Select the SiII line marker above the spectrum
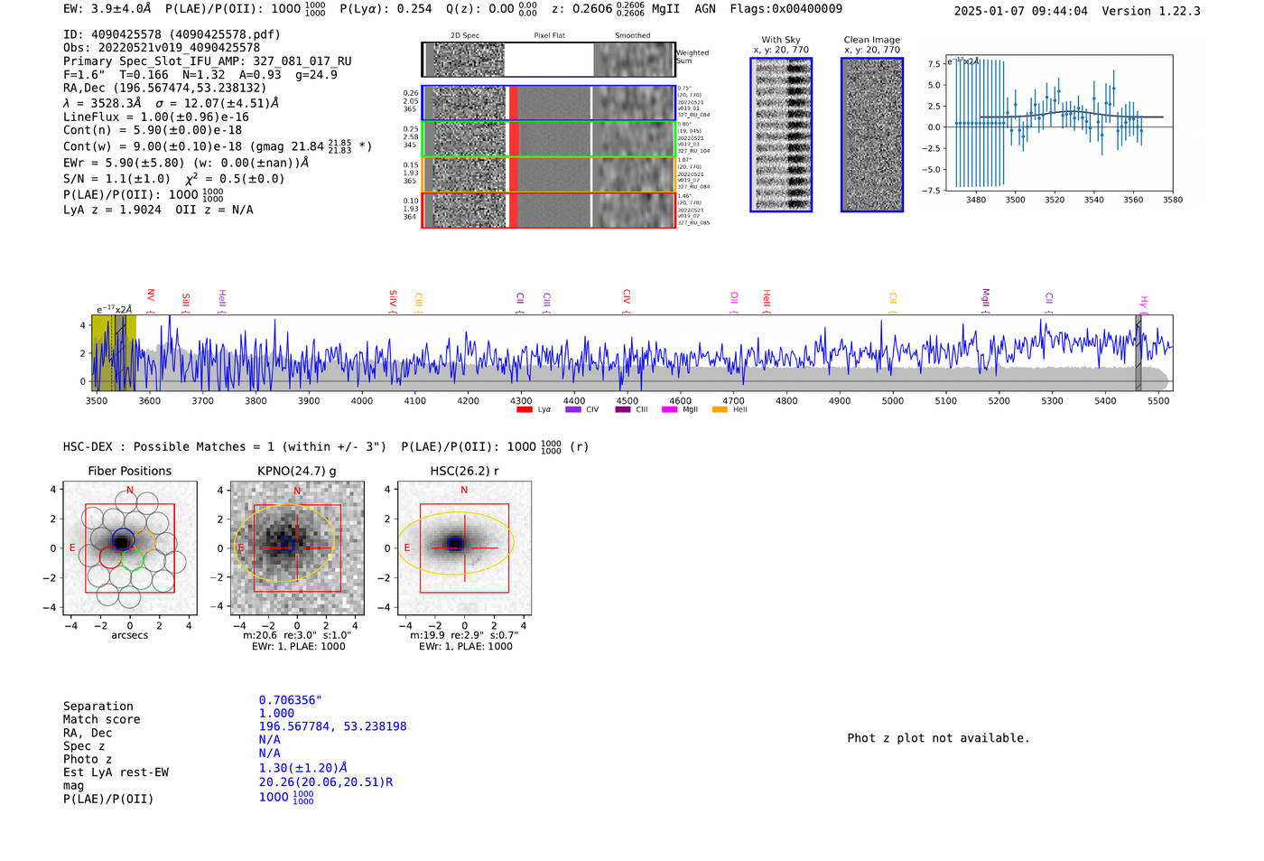 [186, 301]
